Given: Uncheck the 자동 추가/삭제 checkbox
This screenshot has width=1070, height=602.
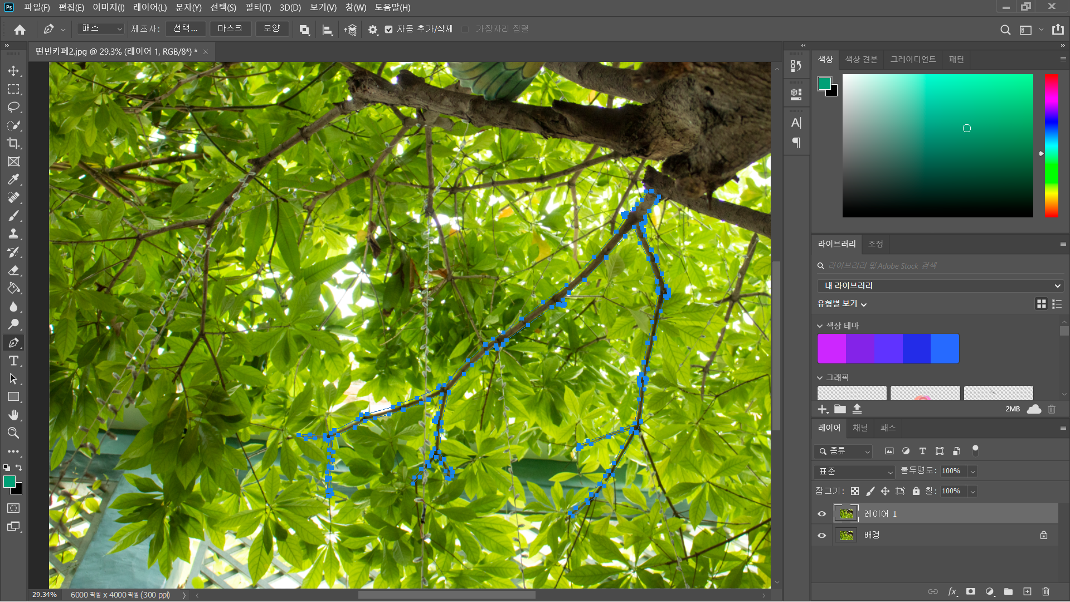Looking at the screenshot, I should (389, 30).
